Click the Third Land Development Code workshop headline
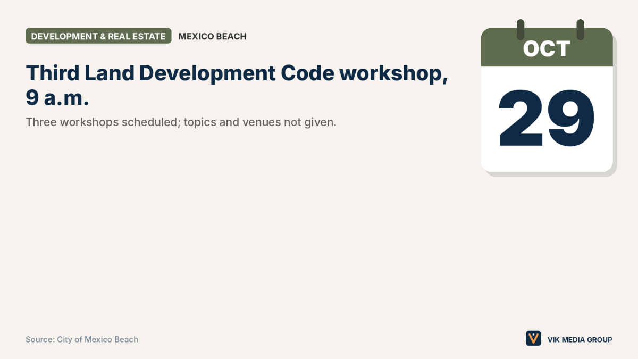This screenshot has height=359, width=638. coord(237,85)
